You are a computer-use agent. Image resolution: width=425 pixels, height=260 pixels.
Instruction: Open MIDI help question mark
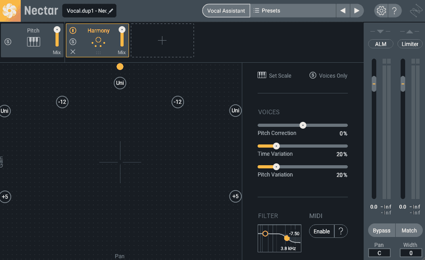point(341,231)
